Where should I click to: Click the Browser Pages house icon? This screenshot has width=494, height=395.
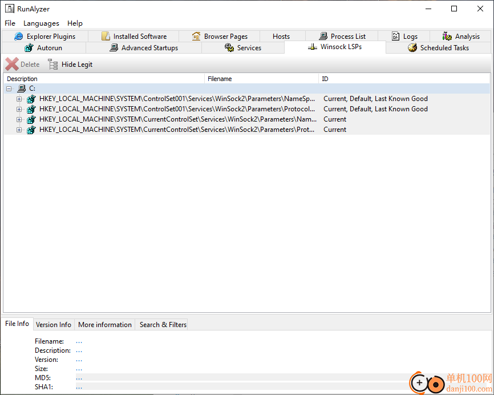pos(196,37)
